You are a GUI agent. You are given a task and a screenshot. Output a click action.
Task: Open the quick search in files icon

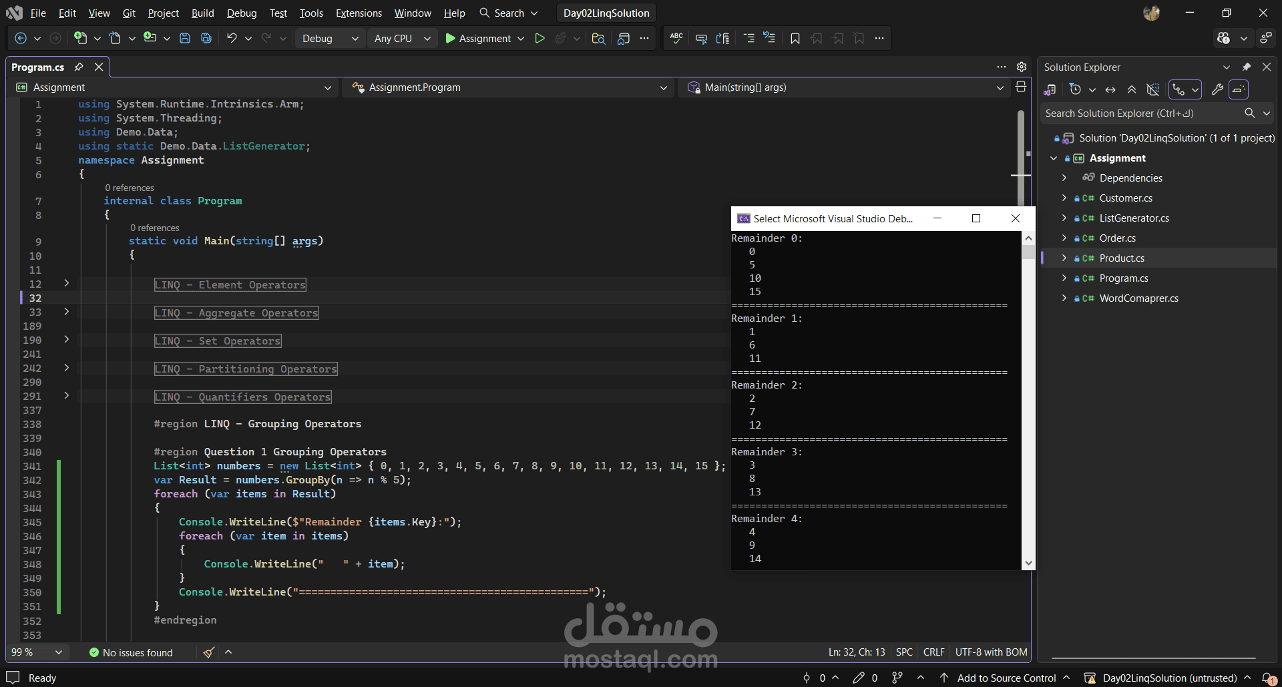pyautogui.click(x=598, y=38)
